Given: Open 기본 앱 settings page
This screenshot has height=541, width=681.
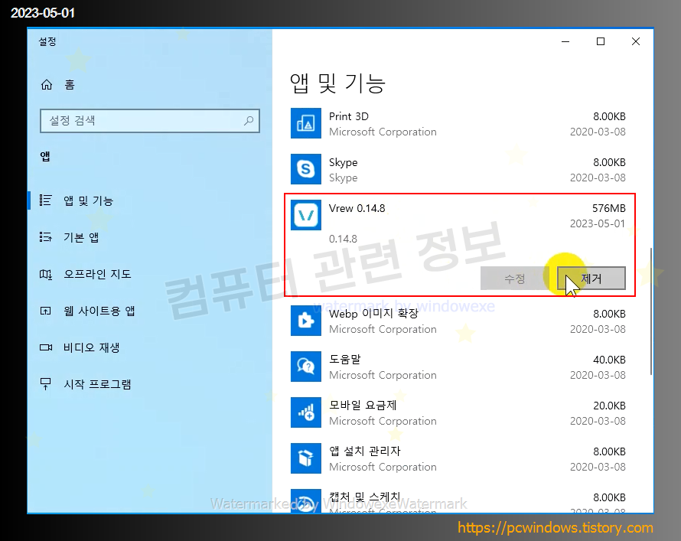Looking at the screenshot, I should [81, 237].
